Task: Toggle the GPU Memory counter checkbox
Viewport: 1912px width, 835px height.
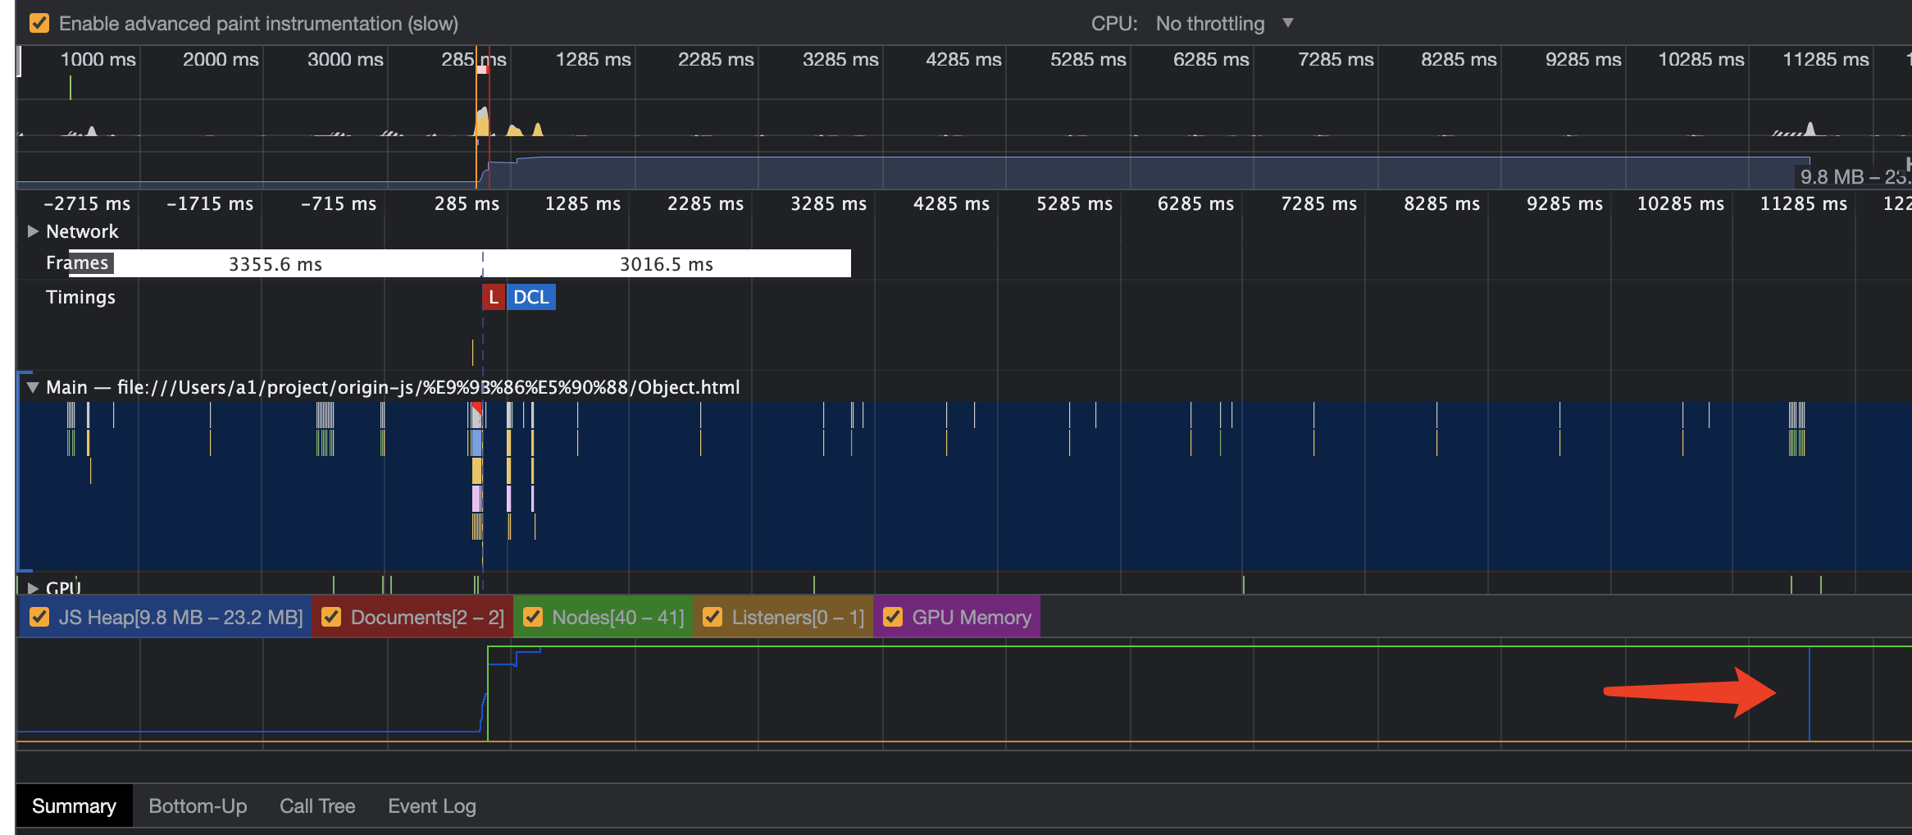Action: [x=894, y=617]
